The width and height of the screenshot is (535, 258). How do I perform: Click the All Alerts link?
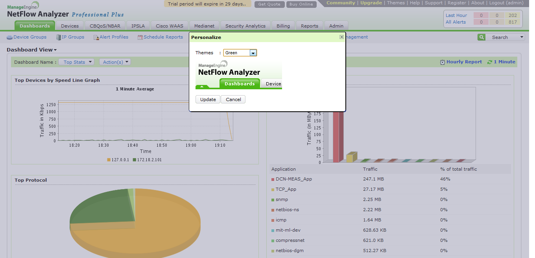click(456, 22)
